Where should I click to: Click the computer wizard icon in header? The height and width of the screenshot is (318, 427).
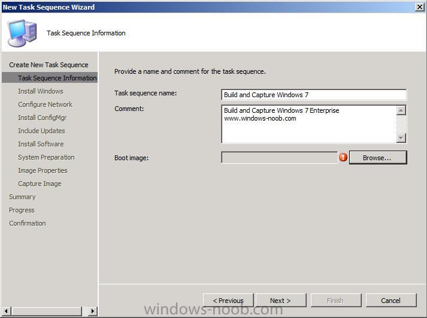coord(22,33)
